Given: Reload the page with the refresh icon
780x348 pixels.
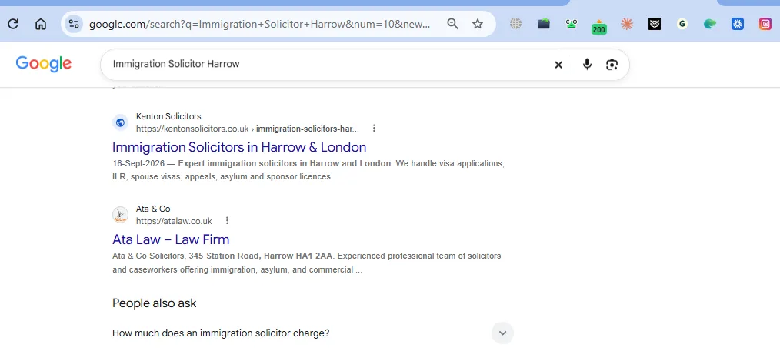Looking at the screenshot, I should tap(13, 24).
